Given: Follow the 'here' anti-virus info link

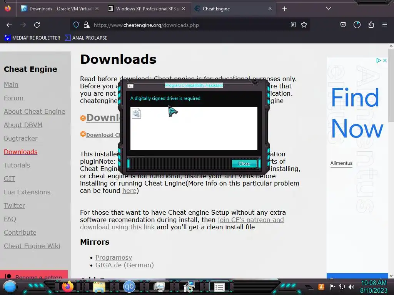Looking at the screenshot, I should [129, 191].
